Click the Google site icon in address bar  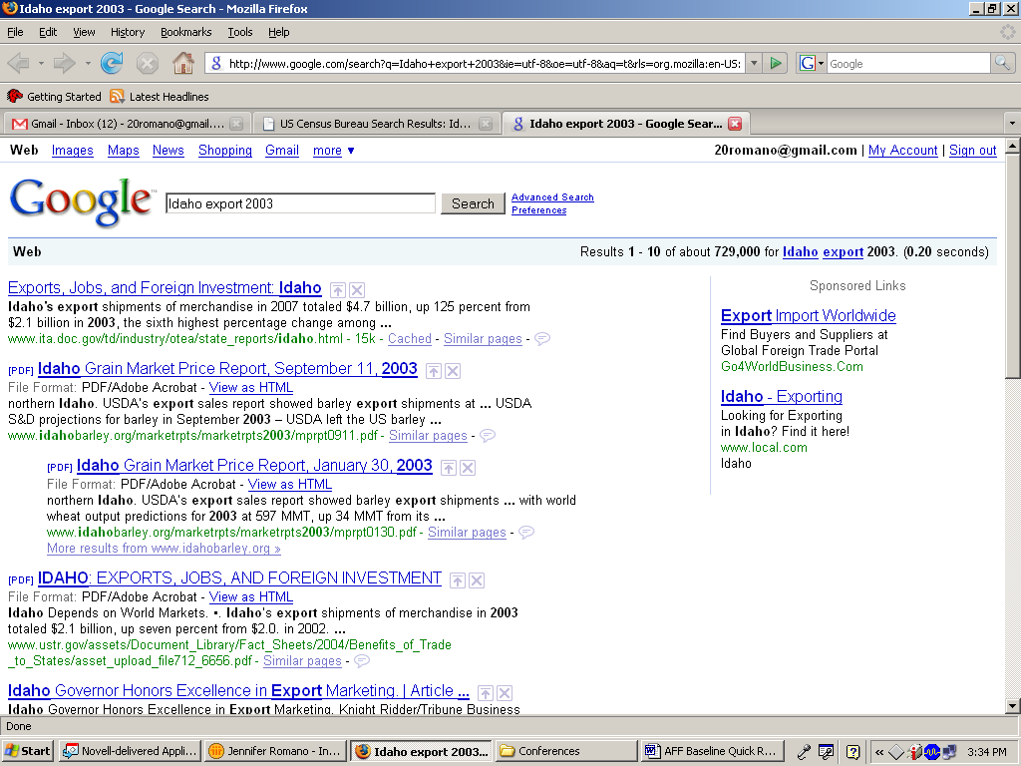click(216, 63)
